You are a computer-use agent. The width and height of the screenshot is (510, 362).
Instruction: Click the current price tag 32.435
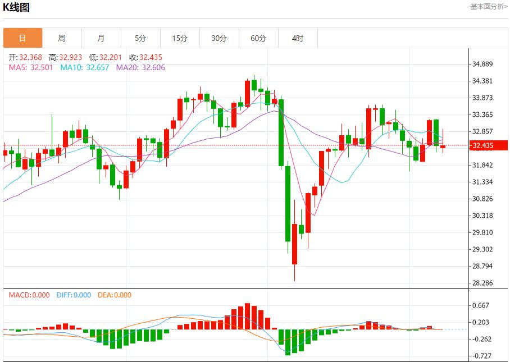coord(483,146)
